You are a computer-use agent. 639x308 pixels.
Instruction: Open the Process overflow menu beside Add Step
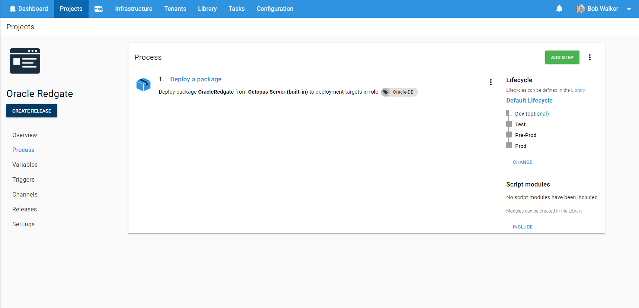tap(590, 57)
